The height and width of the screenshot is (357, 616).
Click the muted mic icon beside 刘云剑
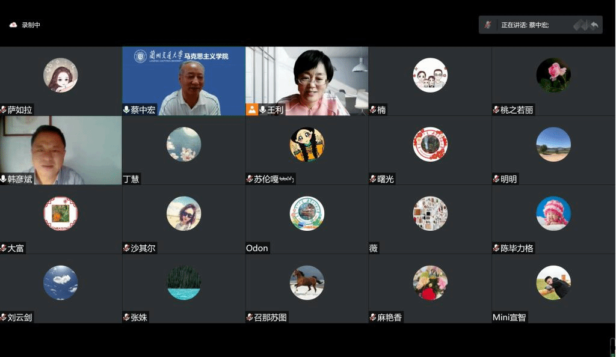coord(4,317)
